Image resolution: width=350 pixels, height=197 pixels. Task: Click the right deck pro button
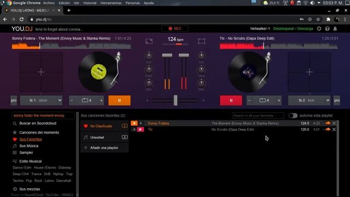pyautogui.click(x=337, y=100)
